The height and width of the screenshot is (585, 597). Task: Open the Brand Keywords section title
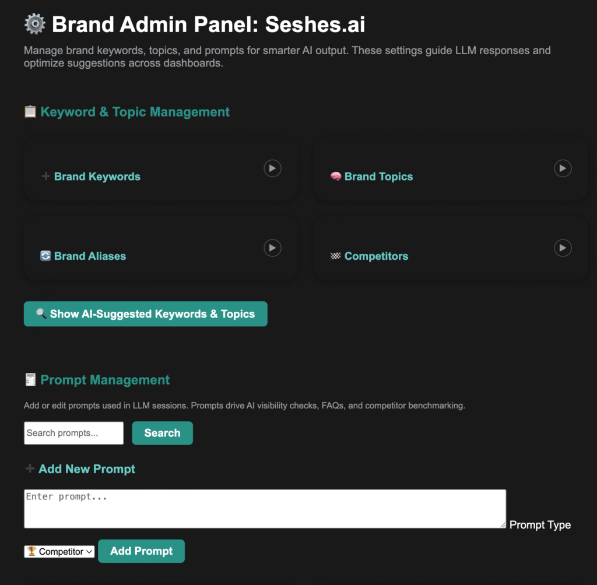pyautogui.click(x=97, y=177)
